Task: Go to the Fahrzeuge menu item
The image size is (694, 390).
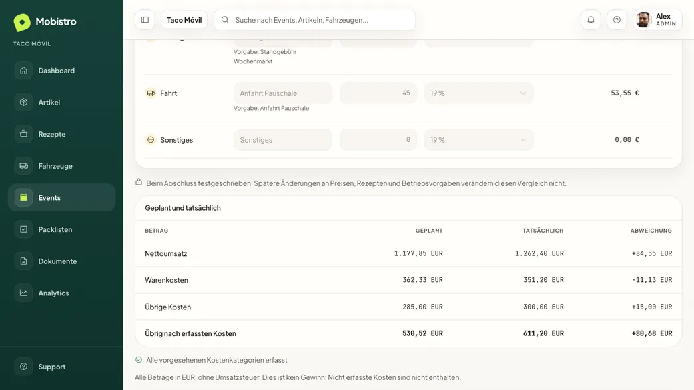Action: click(62, 166)
